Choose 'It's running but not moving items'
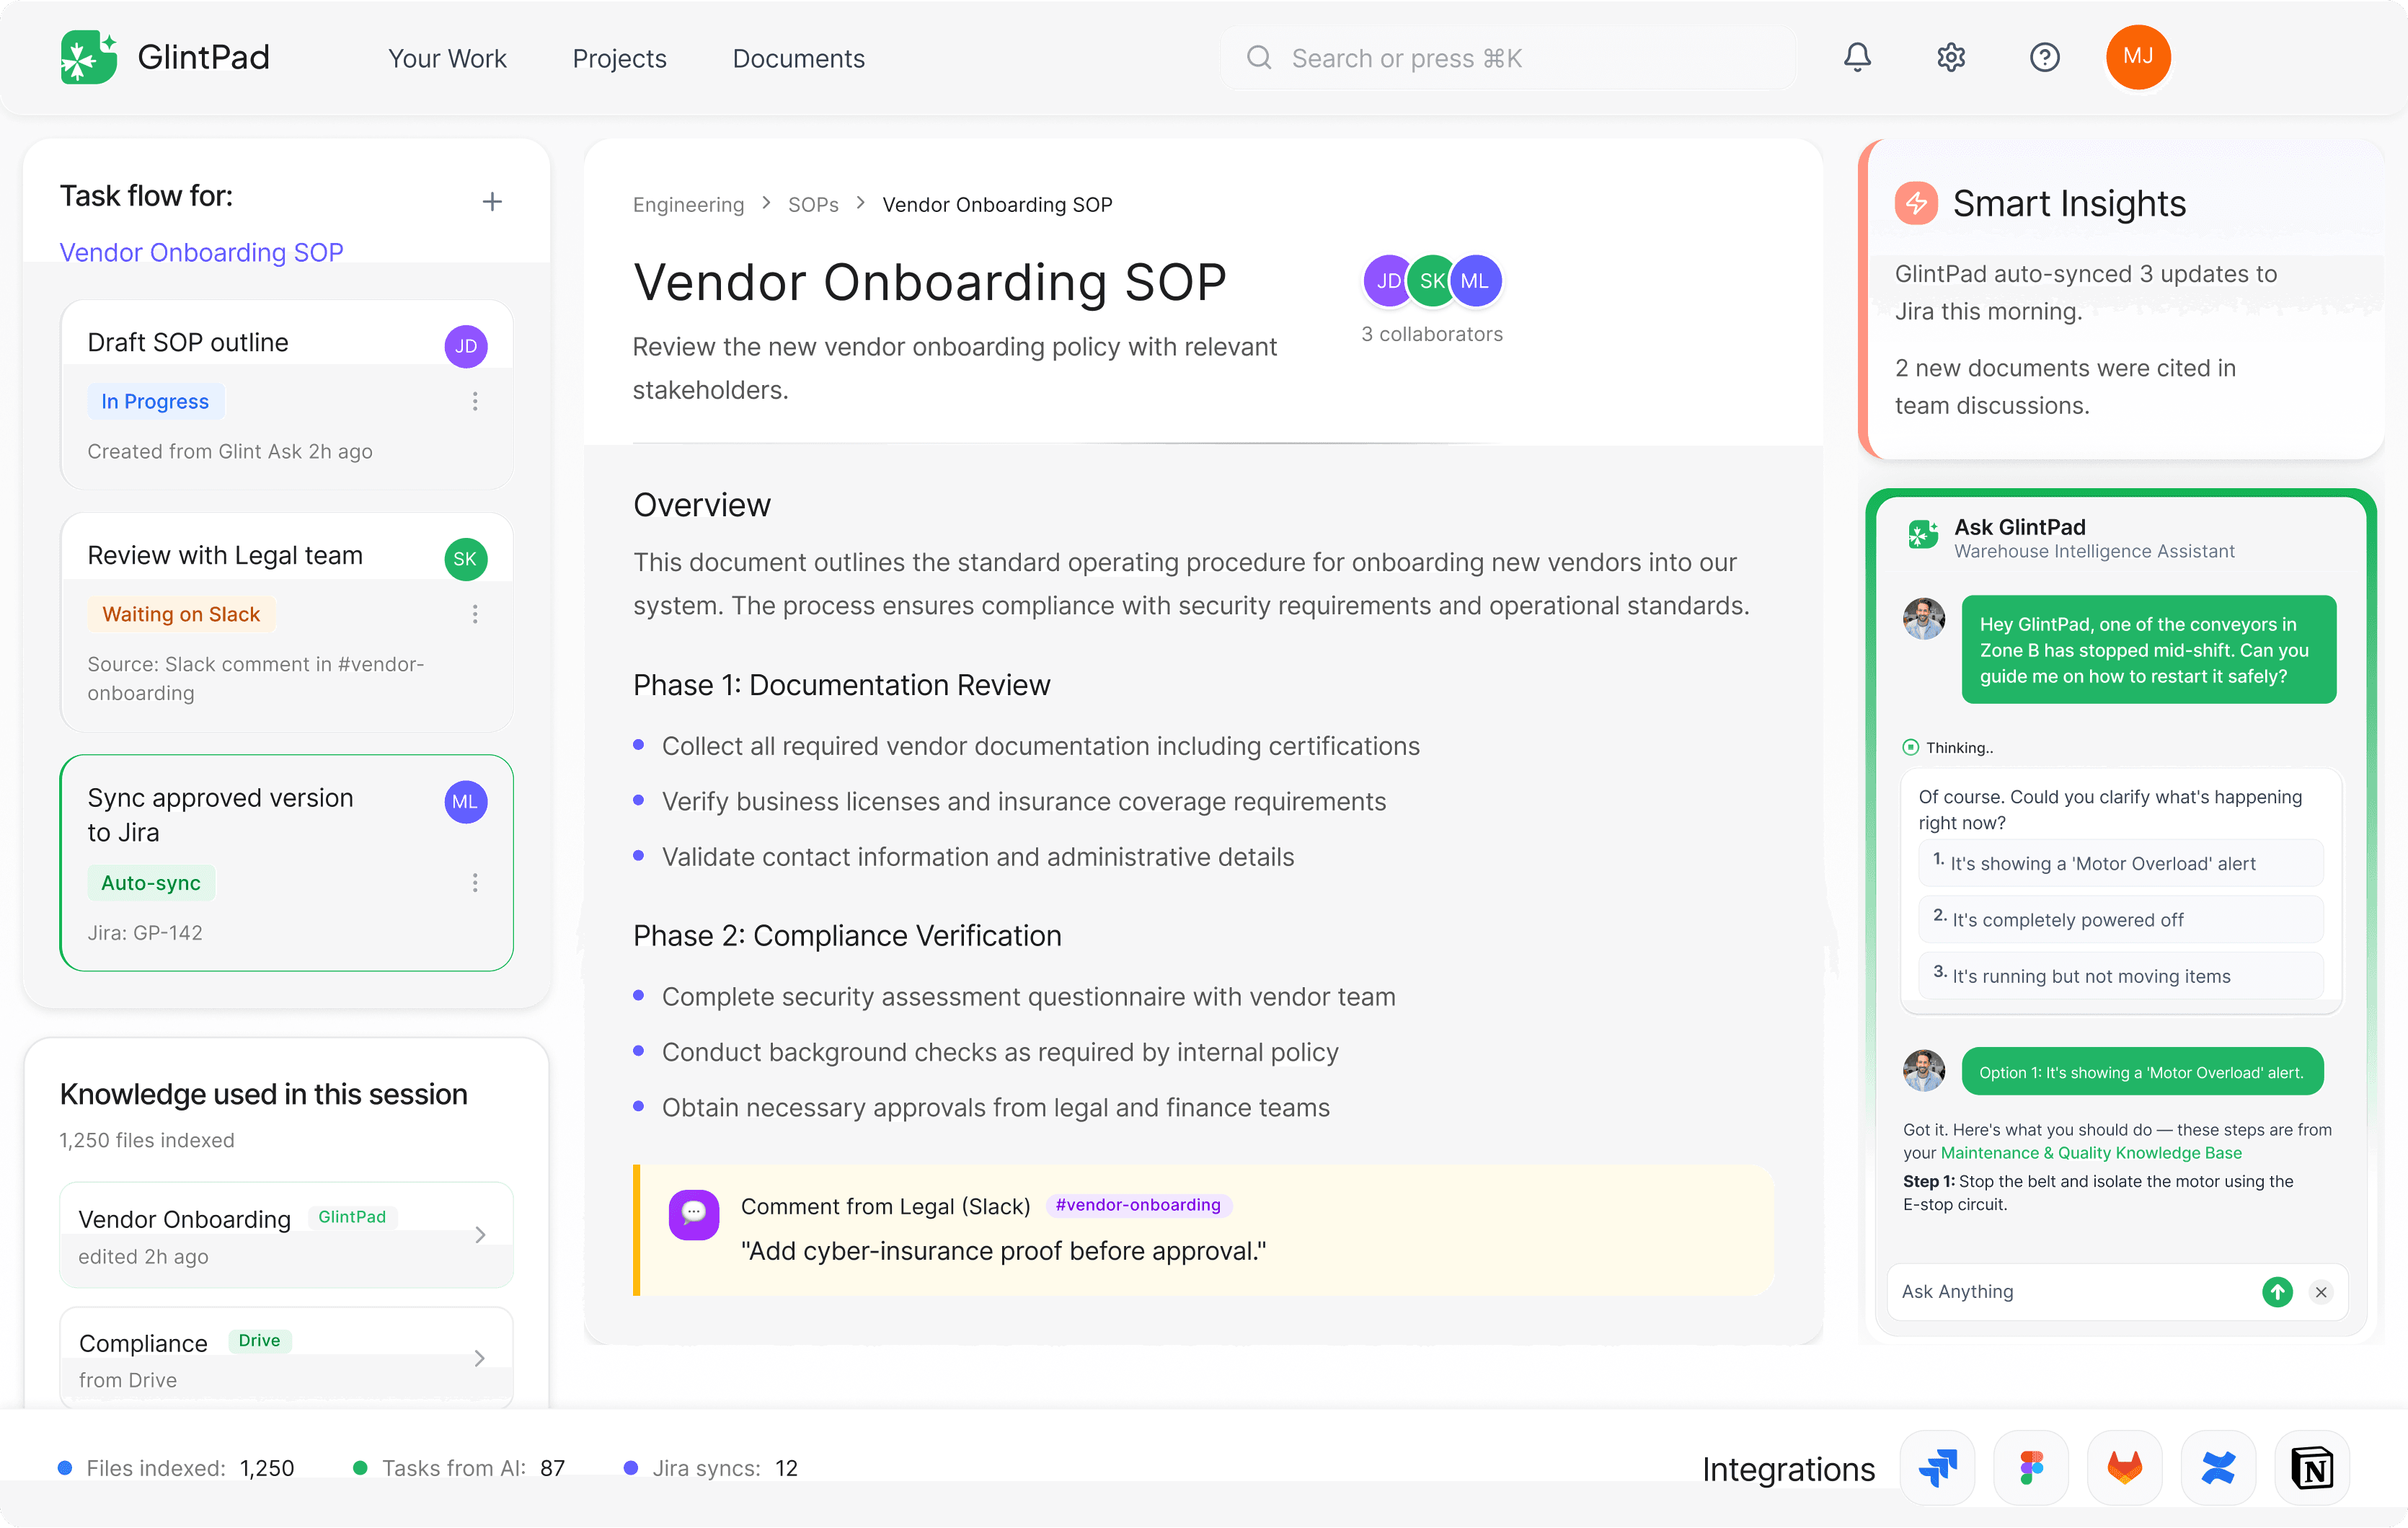This screenshot has height=1528, width=2408. [2120, 976]
